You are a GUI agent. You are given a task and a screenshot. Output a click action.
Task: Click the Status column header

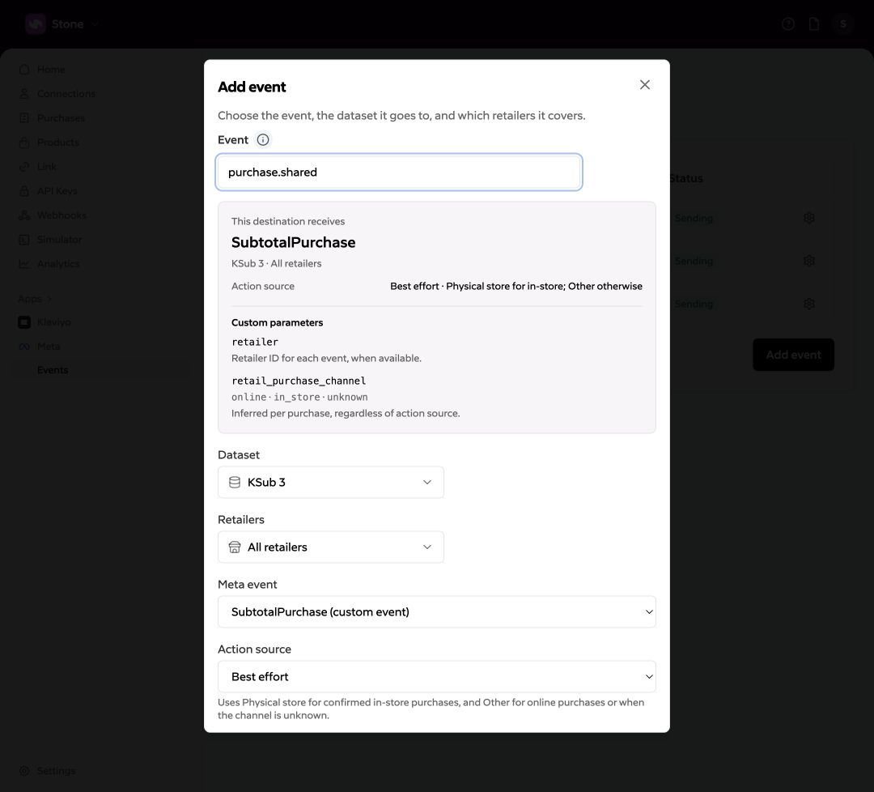[686, 178]
